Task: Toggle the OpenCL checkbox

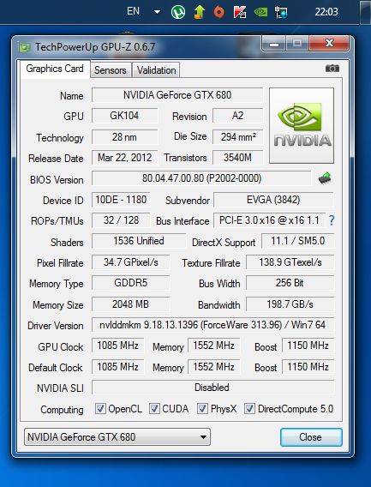Action: point(100,408)
